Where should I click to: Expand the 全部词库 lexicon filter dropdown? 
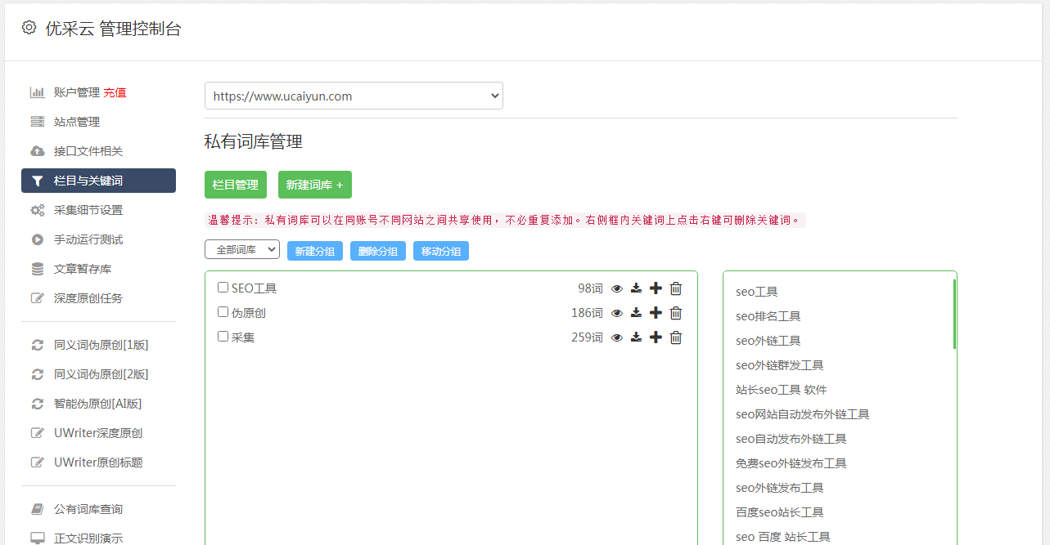[241, 250]
